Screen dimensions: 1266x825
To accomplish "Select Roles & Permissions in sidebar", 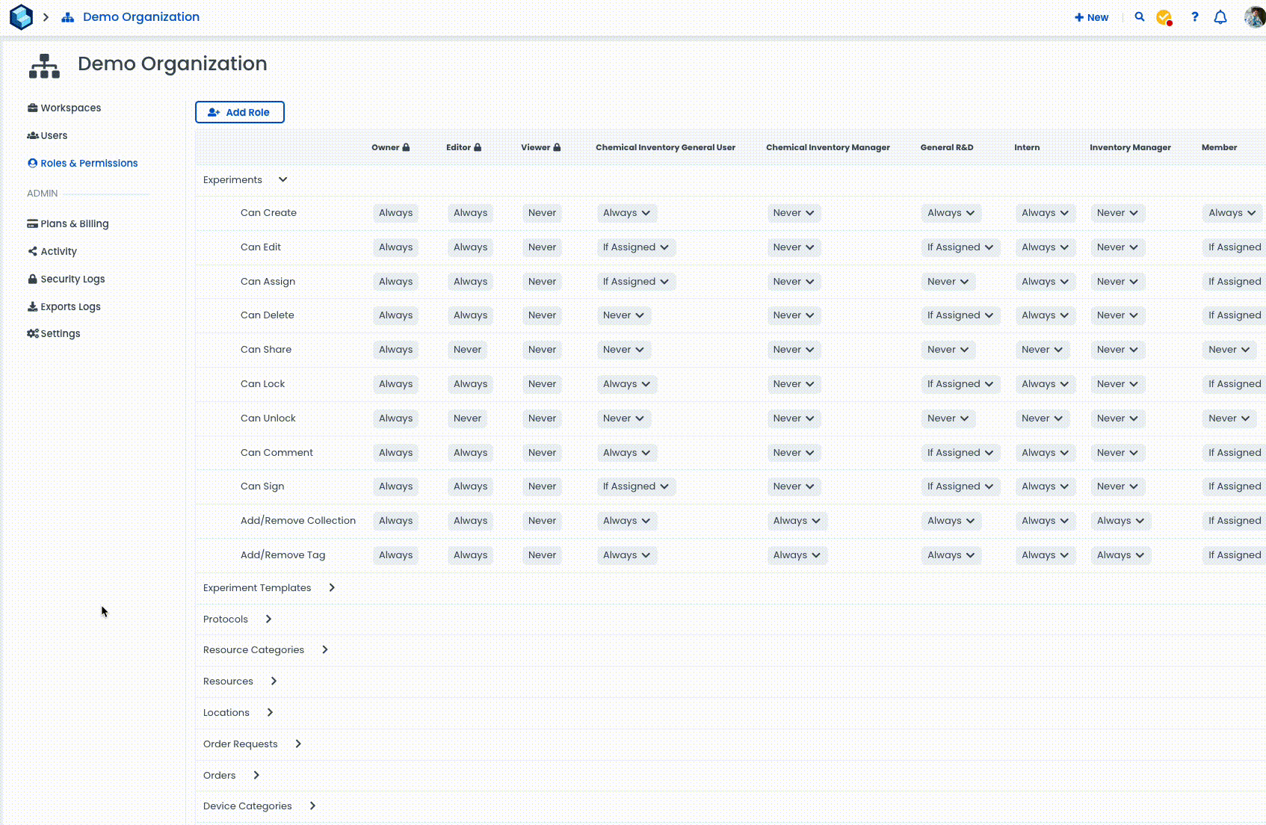I will pos(83,163).
